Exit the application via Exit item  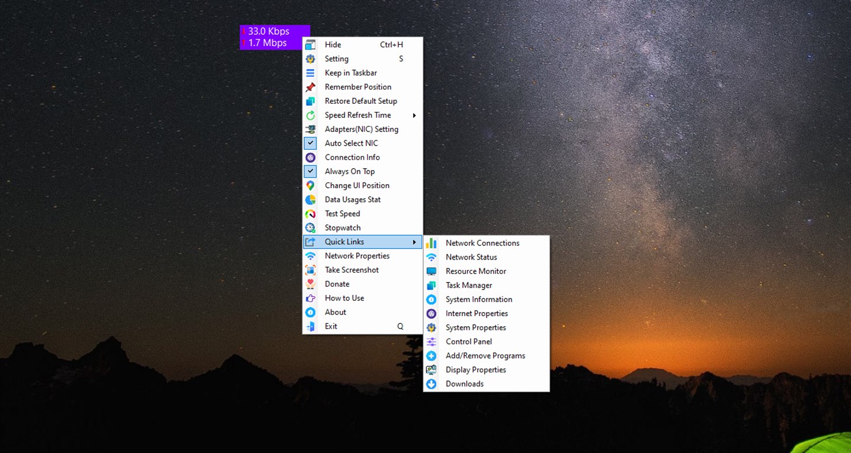[x=331, y=326]
